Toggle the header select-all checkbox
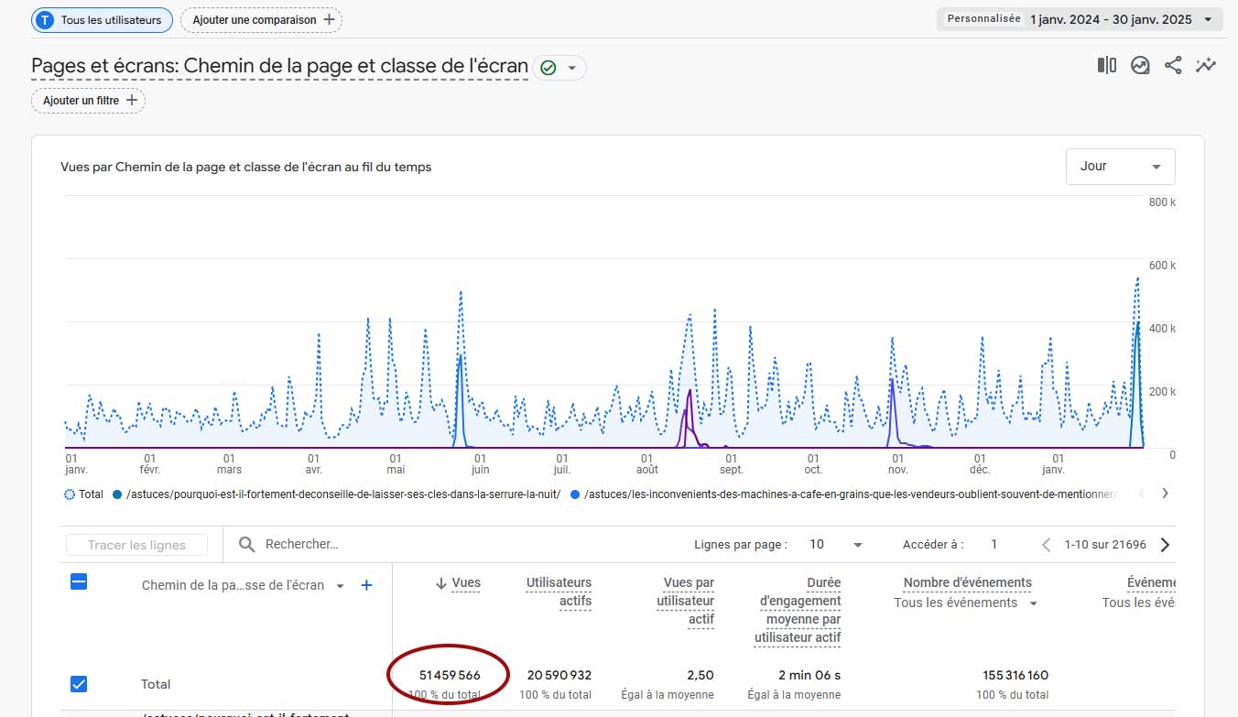This screenshot has height=717, width=1238. (x=79, y=581)
